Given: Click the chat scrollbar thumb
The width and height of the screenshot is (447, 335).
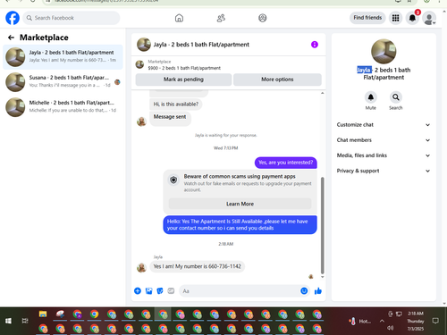Looking at the screenshot, I should 322,225.
